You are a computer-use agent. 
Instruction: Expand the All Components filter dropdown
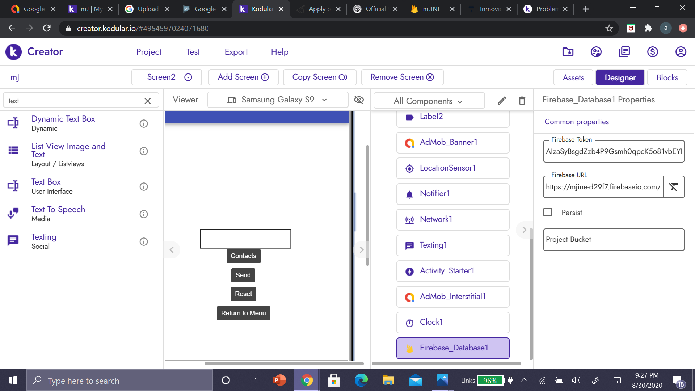(x=429, y=101)
